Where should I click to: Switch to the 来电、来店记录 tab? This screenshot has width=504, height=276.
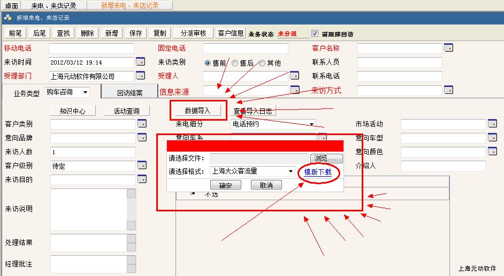tap(54, 5)
